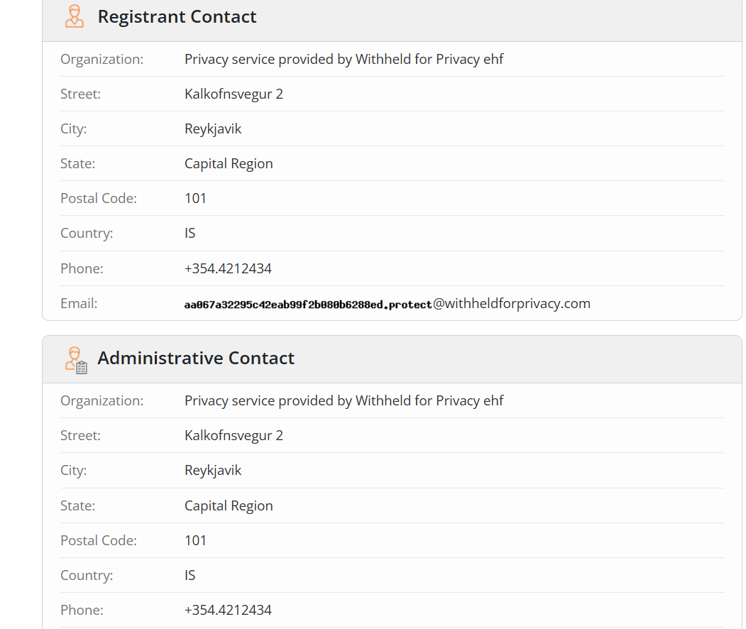Click registrant country value IS
The width and height of the screenshot is (746, 629).
(190, 233)
